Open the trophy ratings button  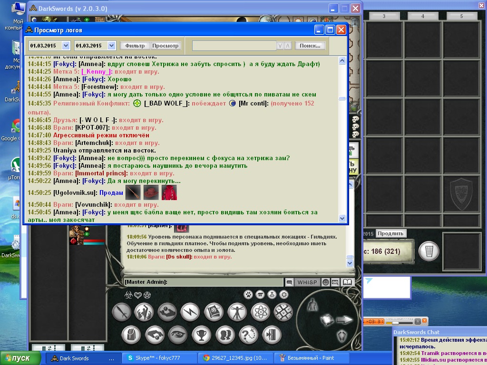(x=201, y=335)
